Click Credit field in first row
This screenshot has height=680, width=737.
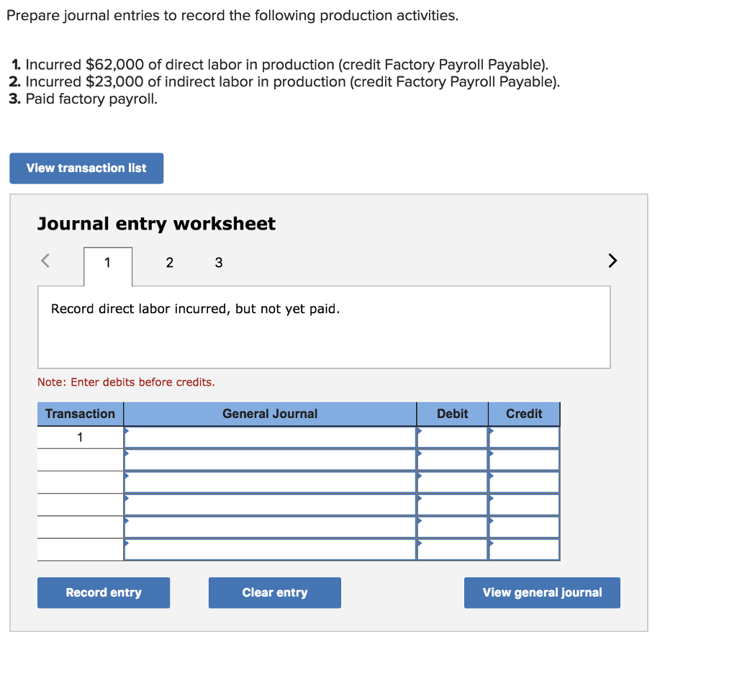point(524,438)
